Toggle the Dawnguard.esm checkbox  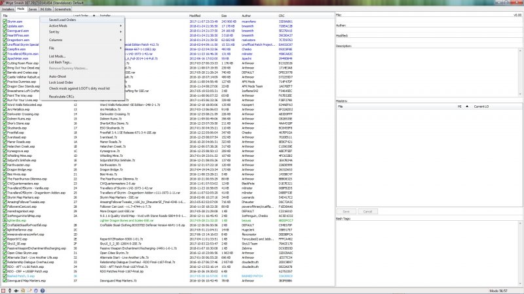(5, 31)
